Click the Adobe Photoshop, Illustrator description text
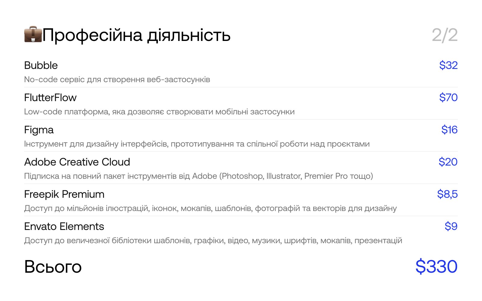 (x=199, y=176)
